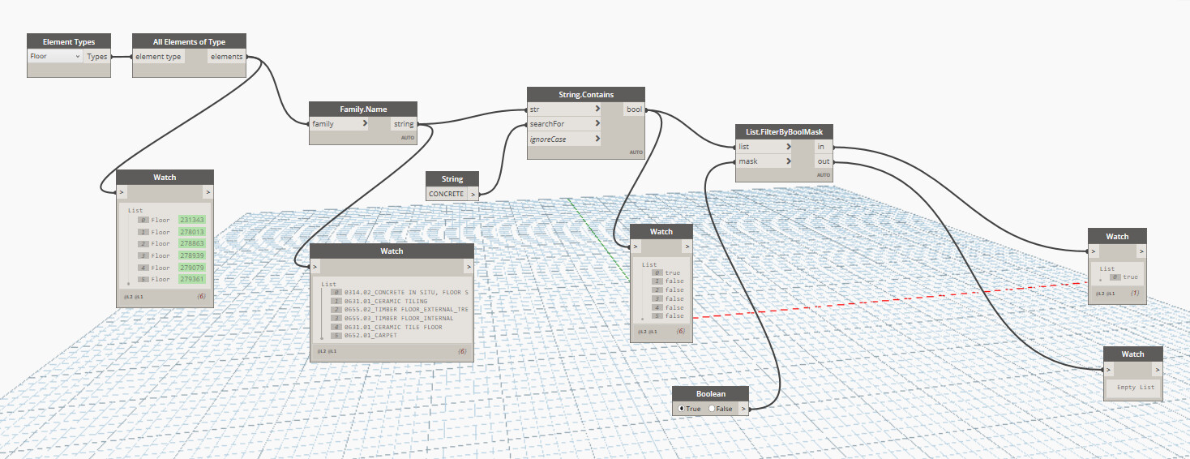Click Floor element ID 278013
Viewport: 1190px width, 459px height.
tap(192, 232)
